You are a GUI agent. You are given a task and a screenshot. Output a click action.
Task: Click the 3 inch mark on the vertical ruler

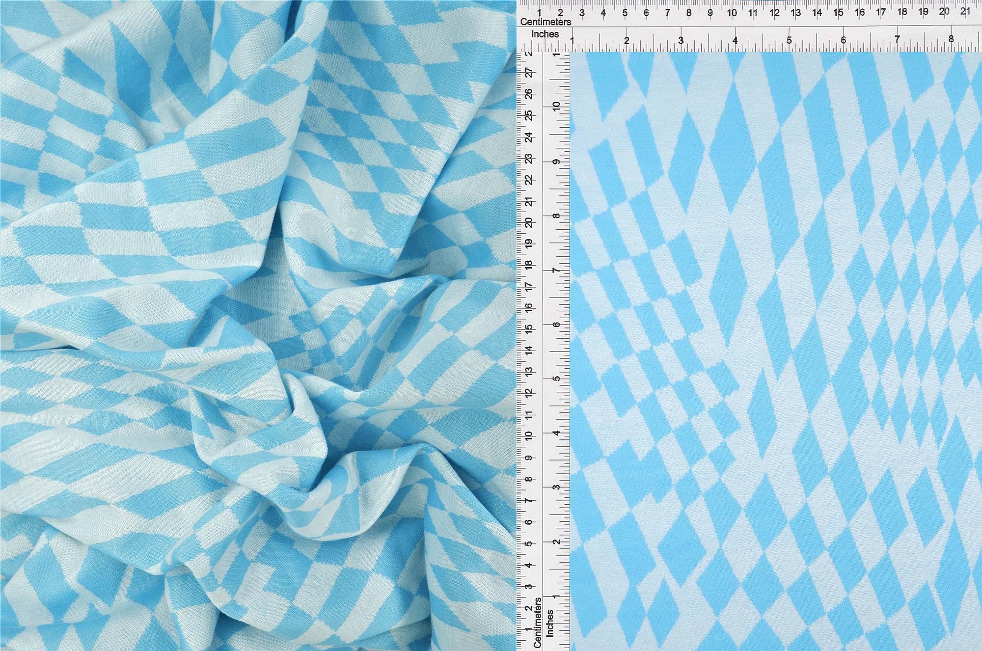click(556, 488)
